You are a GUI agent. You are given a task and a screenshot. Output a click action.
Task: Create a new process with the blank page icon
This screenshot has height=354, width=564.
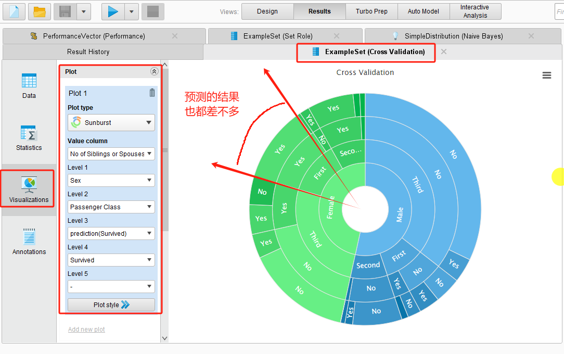(x=14, y=11)
